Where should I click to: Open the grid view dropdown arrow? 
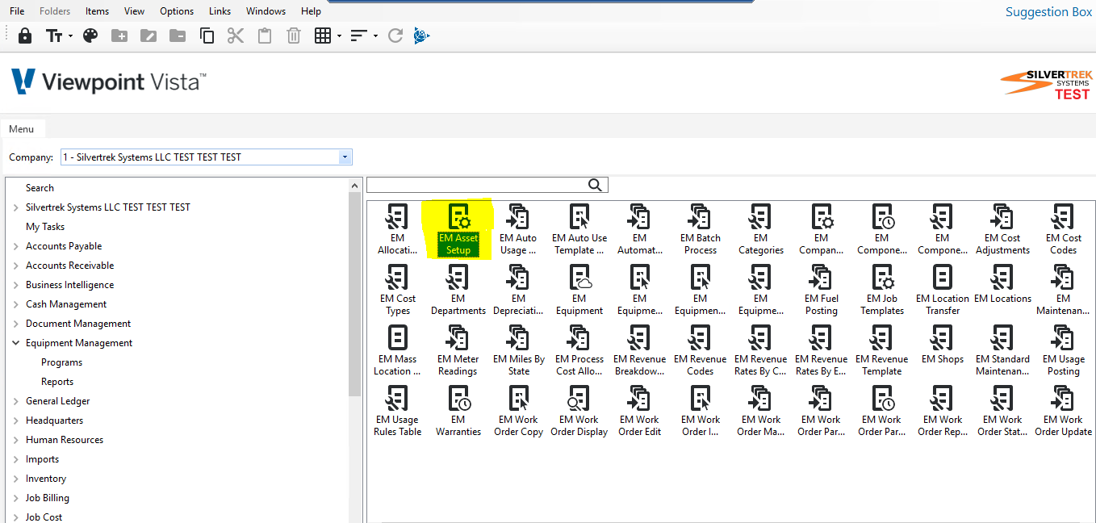coord(339,36)
